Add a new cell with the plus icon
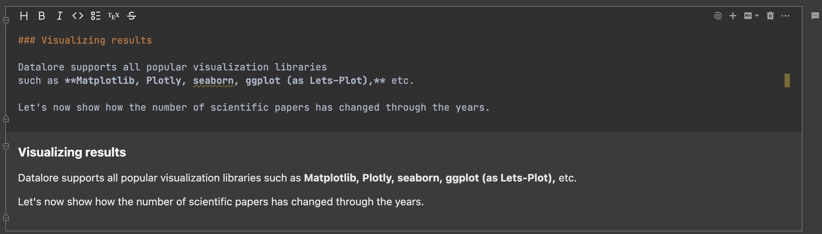 733,16
